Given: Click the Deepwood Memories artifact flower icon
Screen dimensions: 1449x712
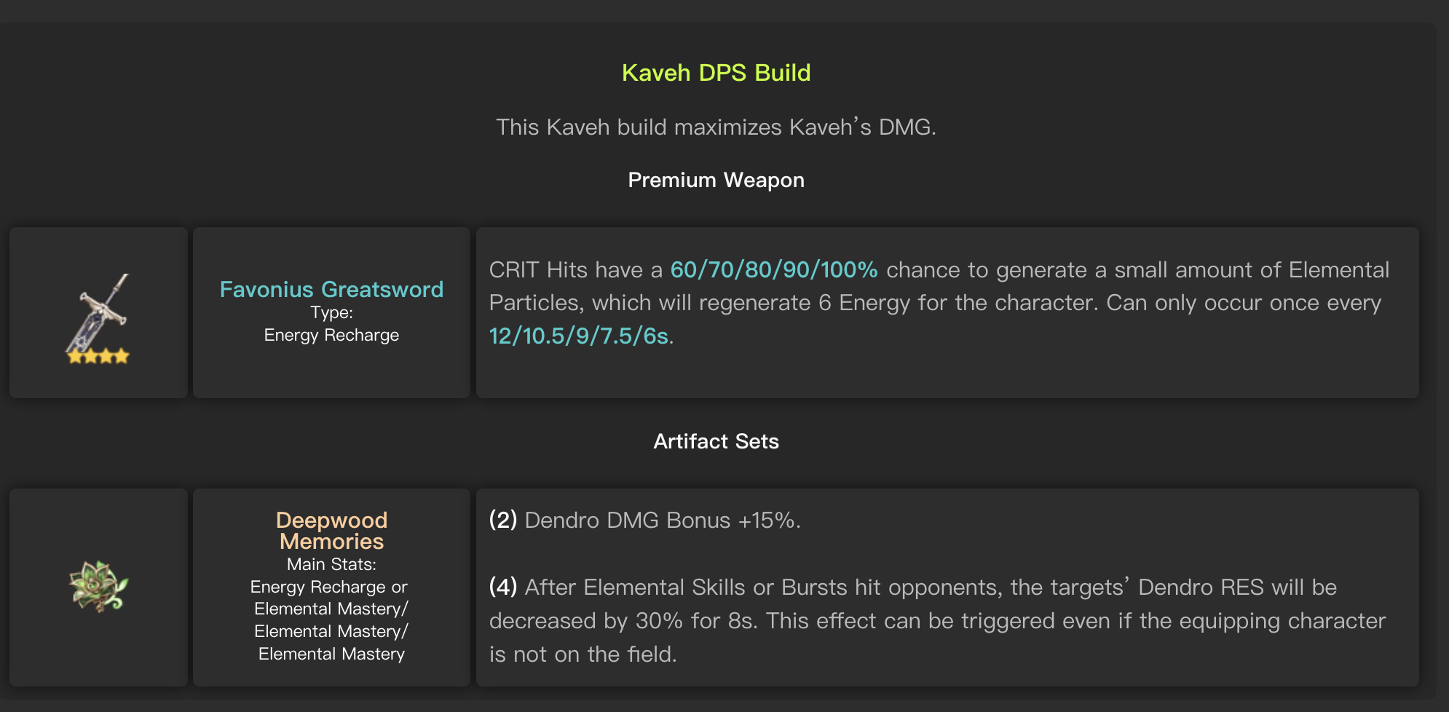Looking at the screenshot, I should click(x=98, y=586).
